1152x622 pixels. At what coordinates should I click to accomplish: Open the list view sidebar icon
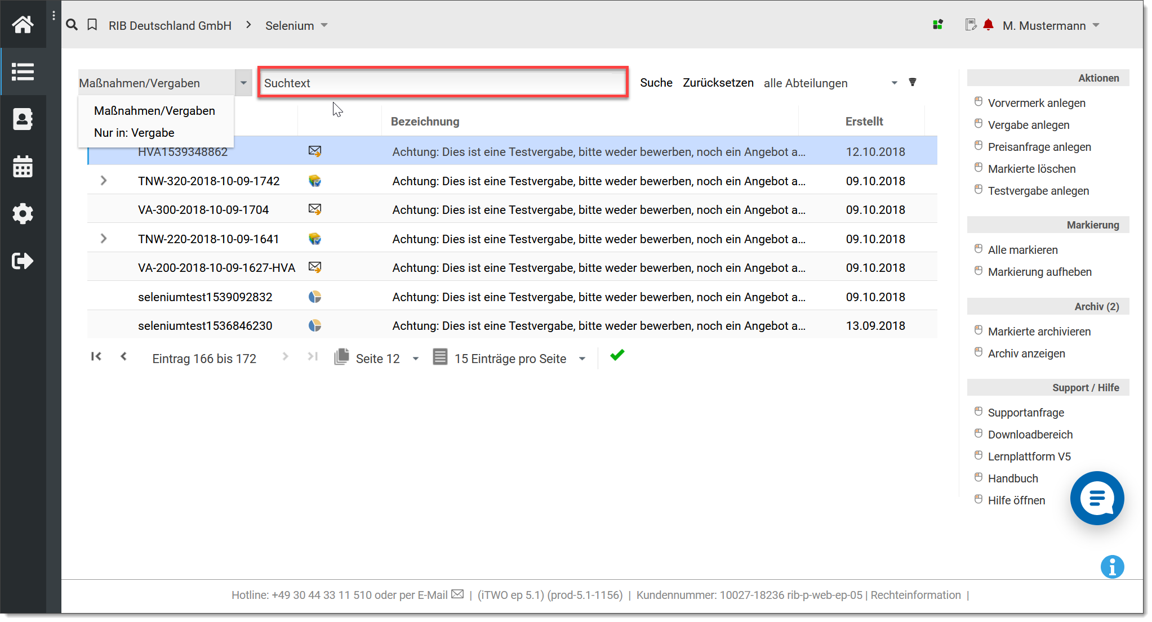point(23,72)
